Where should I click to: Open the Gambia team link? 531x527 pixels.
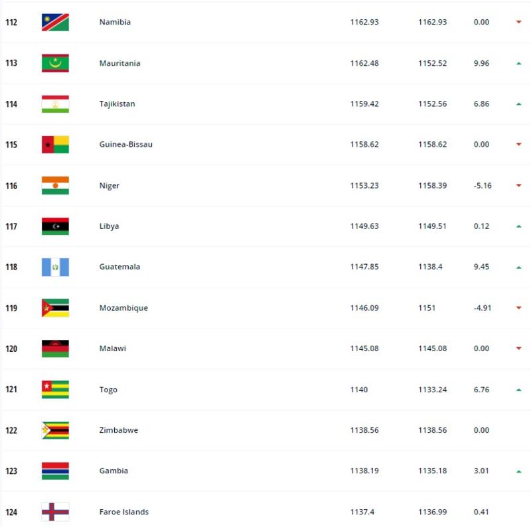[x=114, y=471]
